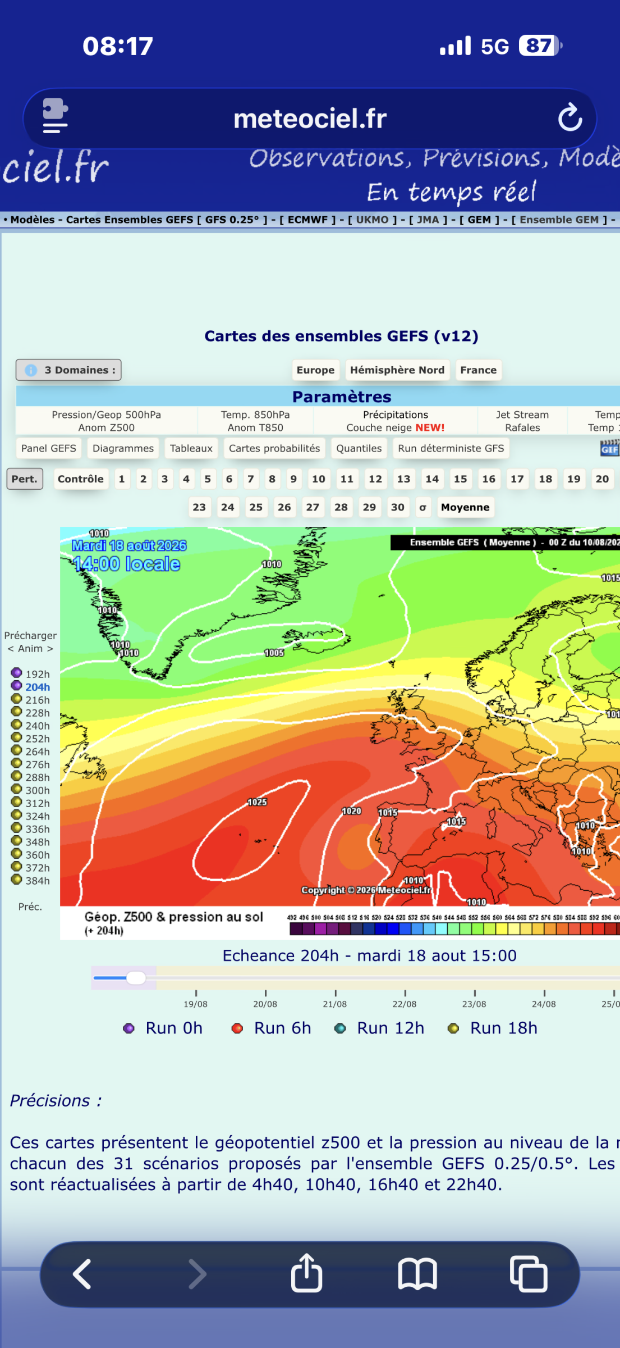Select the Moyenne ensemble mean
Image resolution: width=620 pixels, height=1348 pixels.
[465, 507]
